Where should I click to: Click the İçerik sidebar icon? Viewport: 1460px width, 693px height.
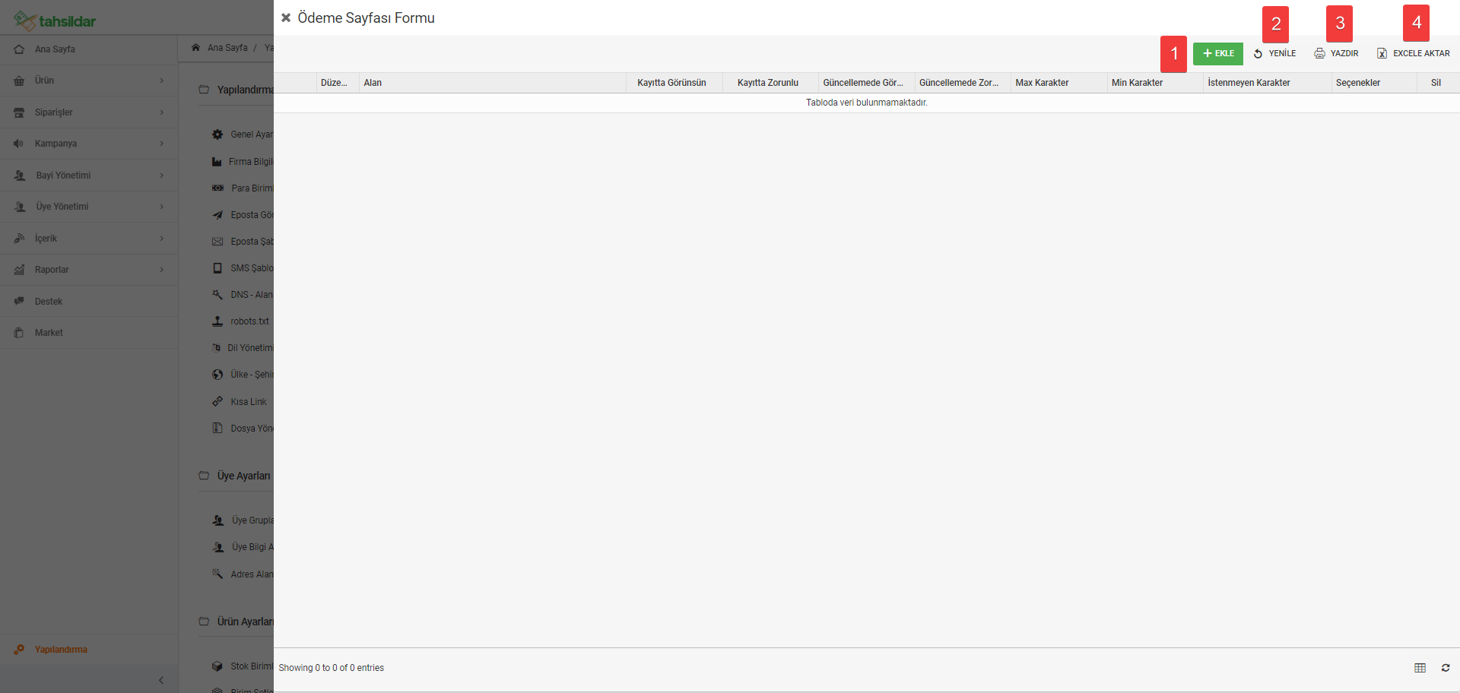click(19, 239)
